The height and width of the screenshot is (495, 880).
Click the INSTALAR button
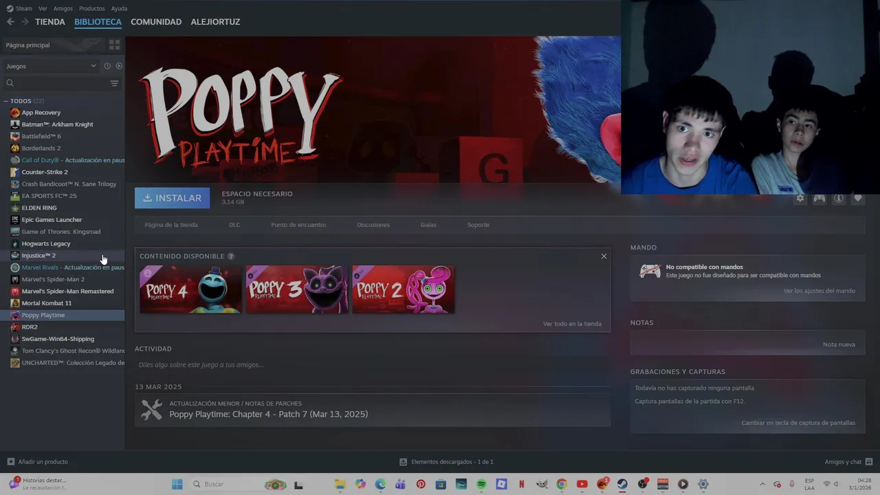point(172,198)
